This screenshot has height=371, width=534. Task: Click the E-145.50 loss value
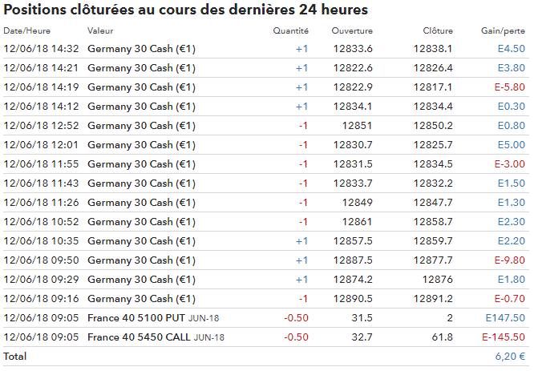(x=504, y=337)
